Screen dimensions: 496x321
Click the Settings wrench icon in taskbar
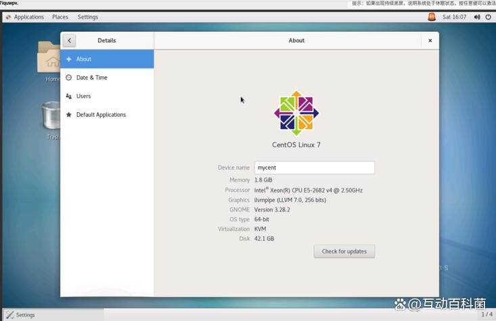pos(10,315)
